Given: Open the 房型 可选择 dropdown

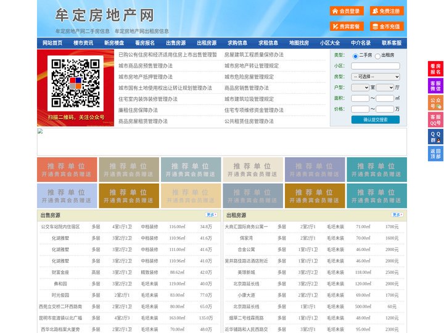Looking at the screenshot, I should 376,76.
